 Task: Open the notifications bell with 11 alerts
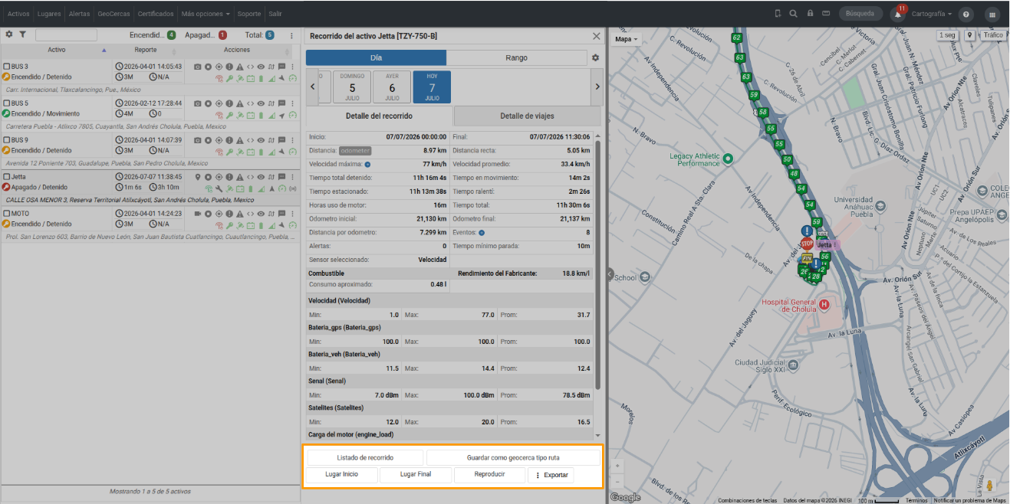pyautogui.click(x=897, y=14)
